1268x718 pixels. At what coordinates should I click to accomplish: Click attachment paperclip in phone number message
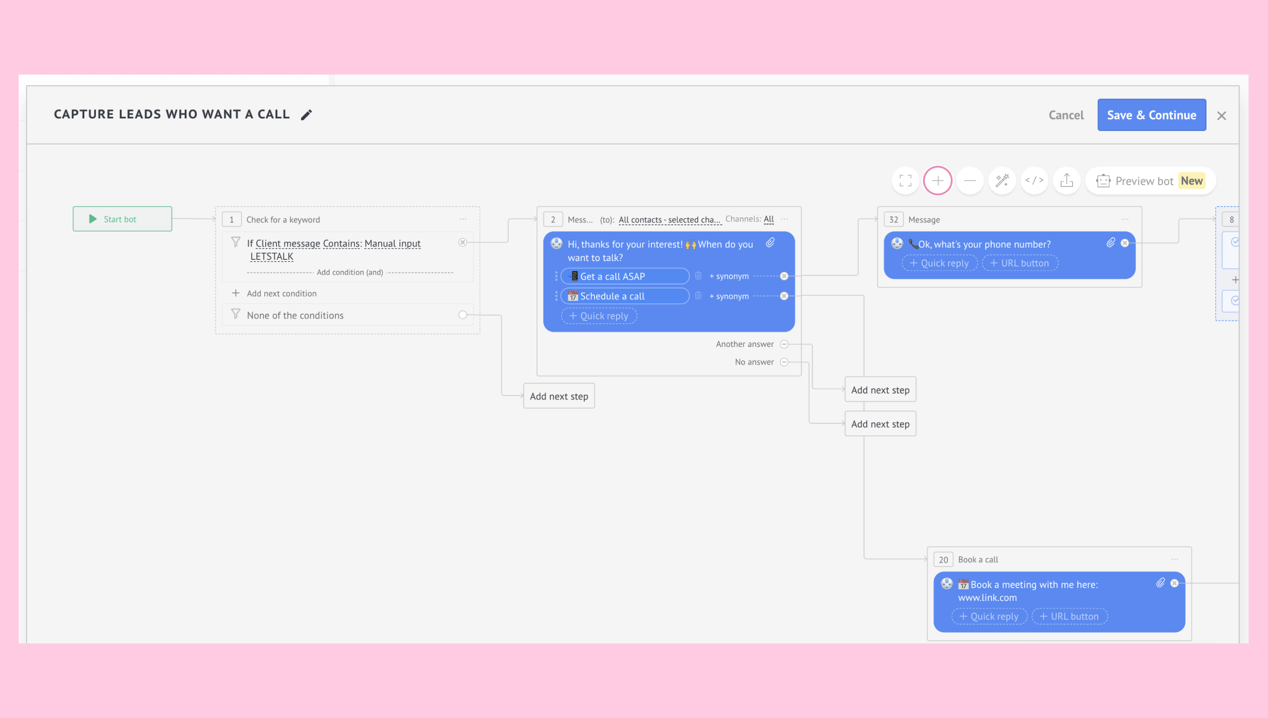click(1110, 242)
